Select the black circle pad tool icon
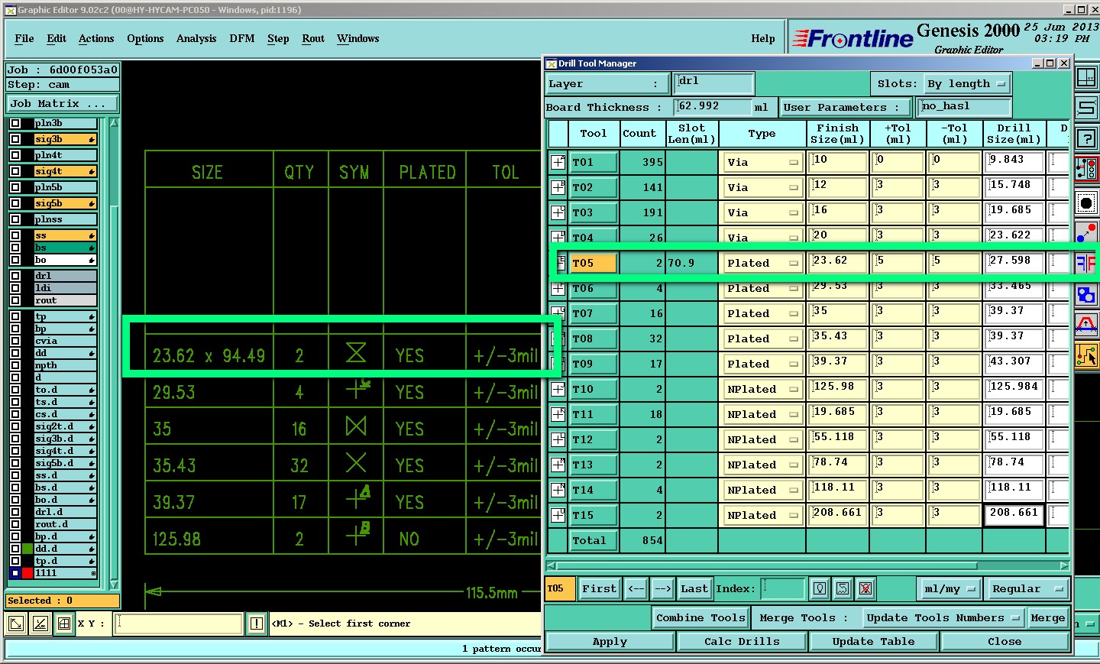Screen dimensions: 1100x664 pyautogui.click(x=1086, y=202)
